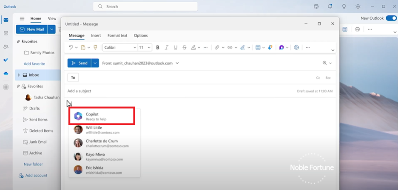Click the Signature pen icon
This screenshot has height=190, width=398.
242,47
